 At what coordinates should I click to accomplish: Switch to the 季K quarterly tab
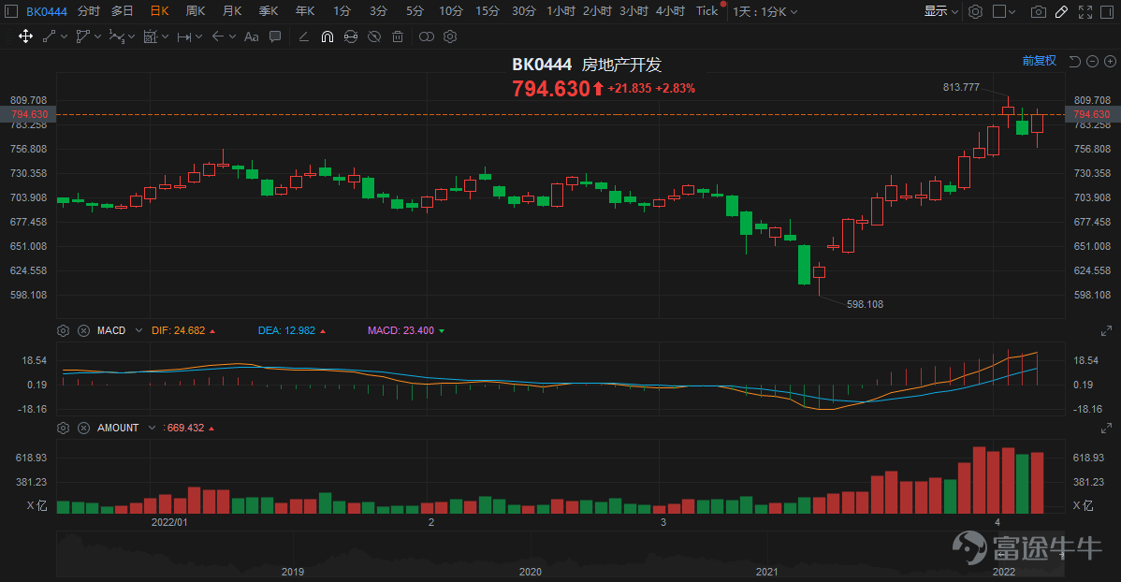point(269,11)
